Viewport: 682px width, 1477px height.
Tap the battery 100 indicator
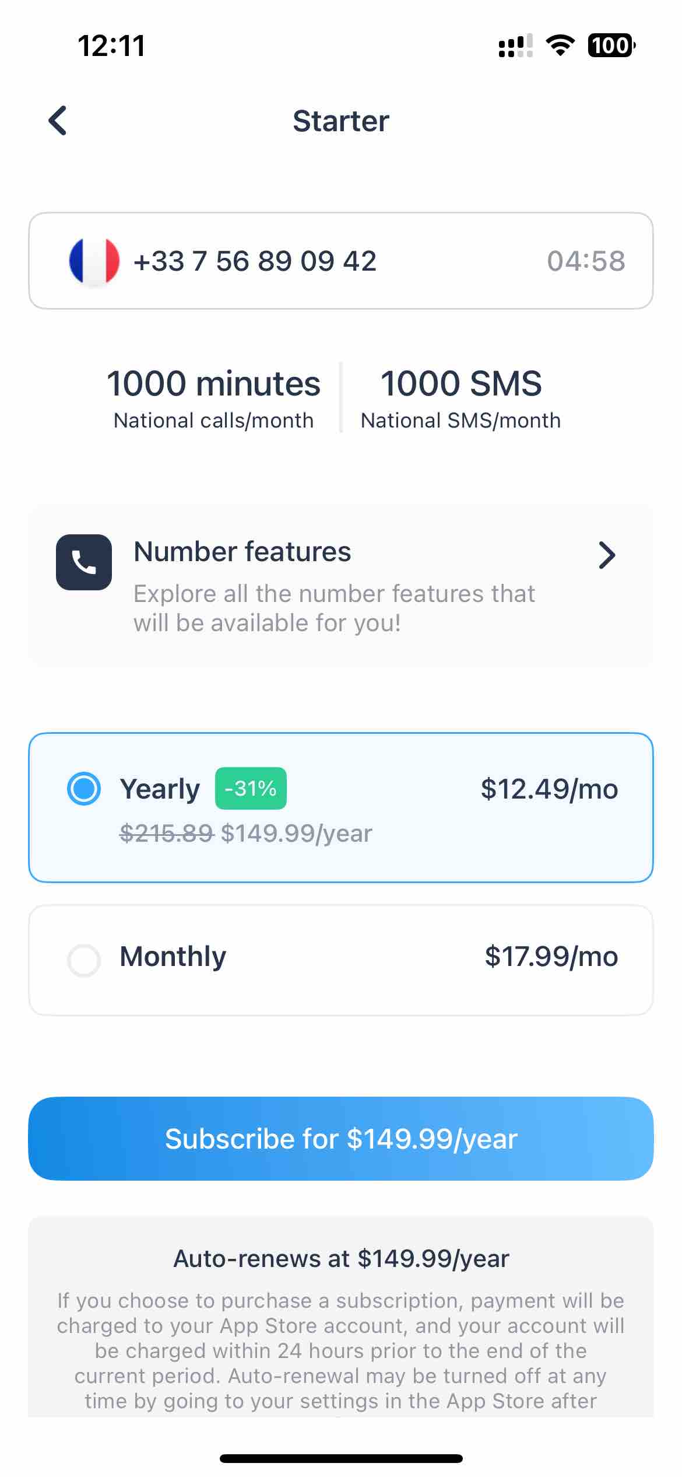(x=611, y=45)
